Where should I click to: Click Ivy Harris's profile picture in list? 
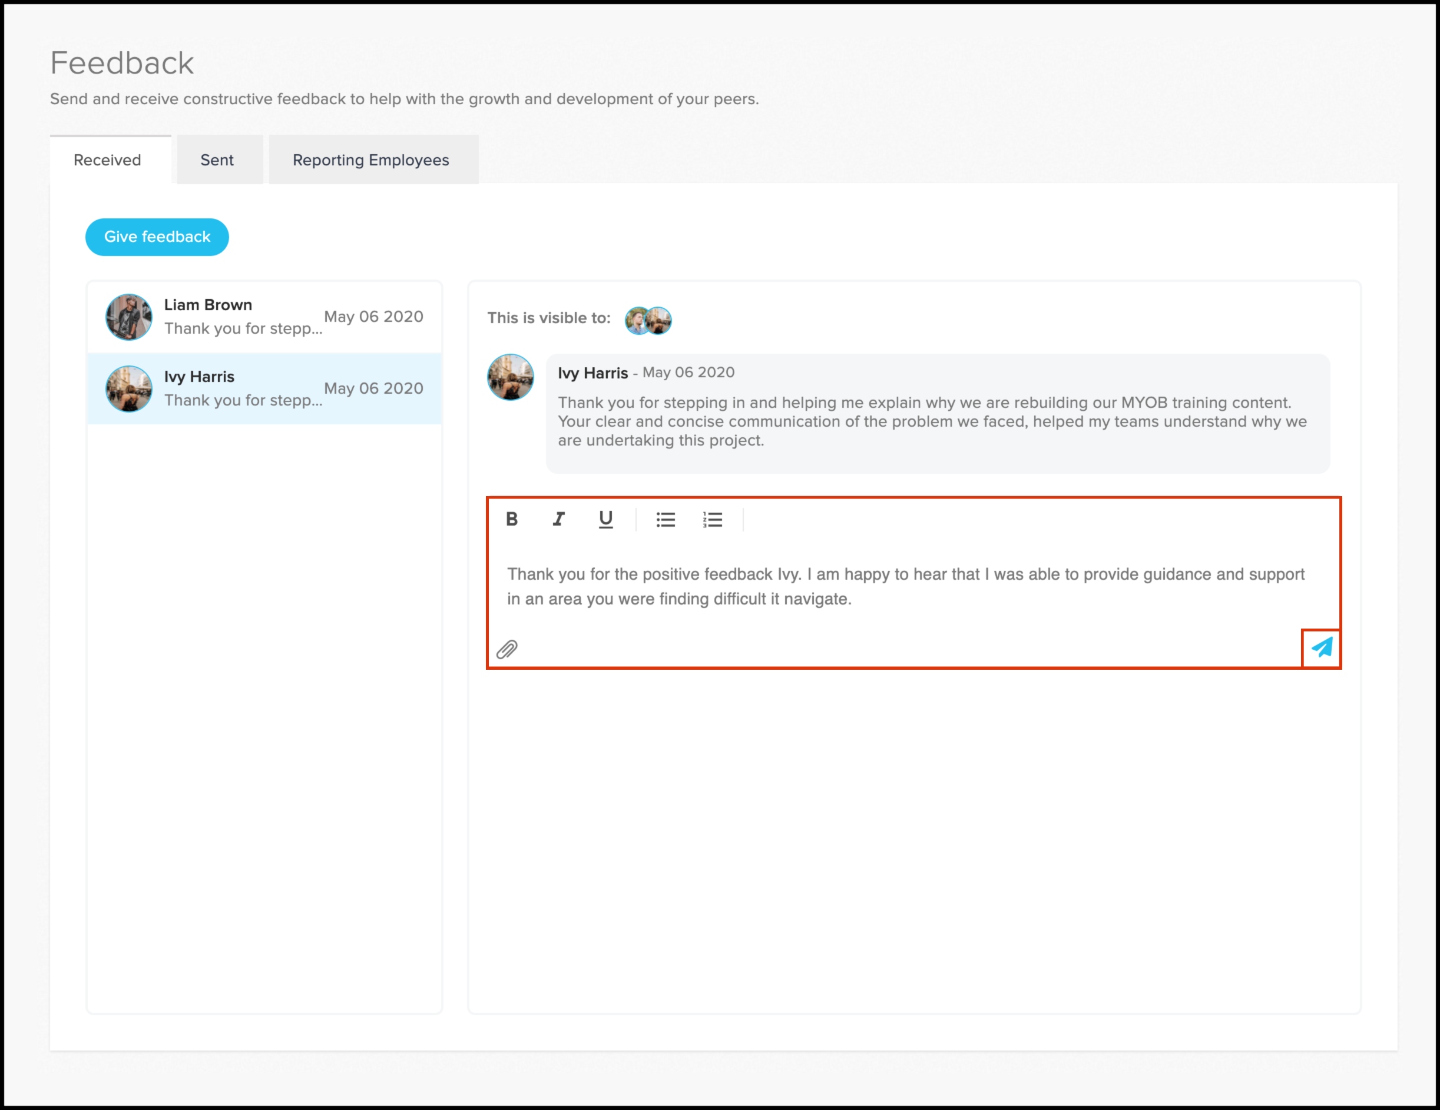coord(128,388)
